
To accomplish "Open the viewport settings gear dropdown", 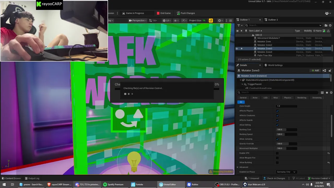I will (220, 20).
